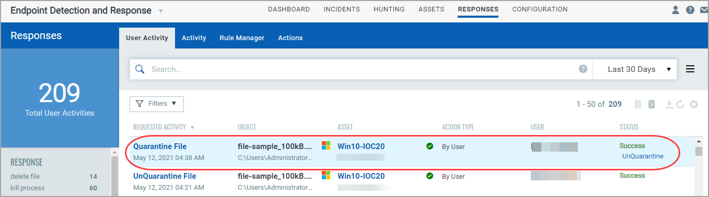The image size is (709, 197).
Task: Open the help question mark icon in header
Action: tap(690, 10)
